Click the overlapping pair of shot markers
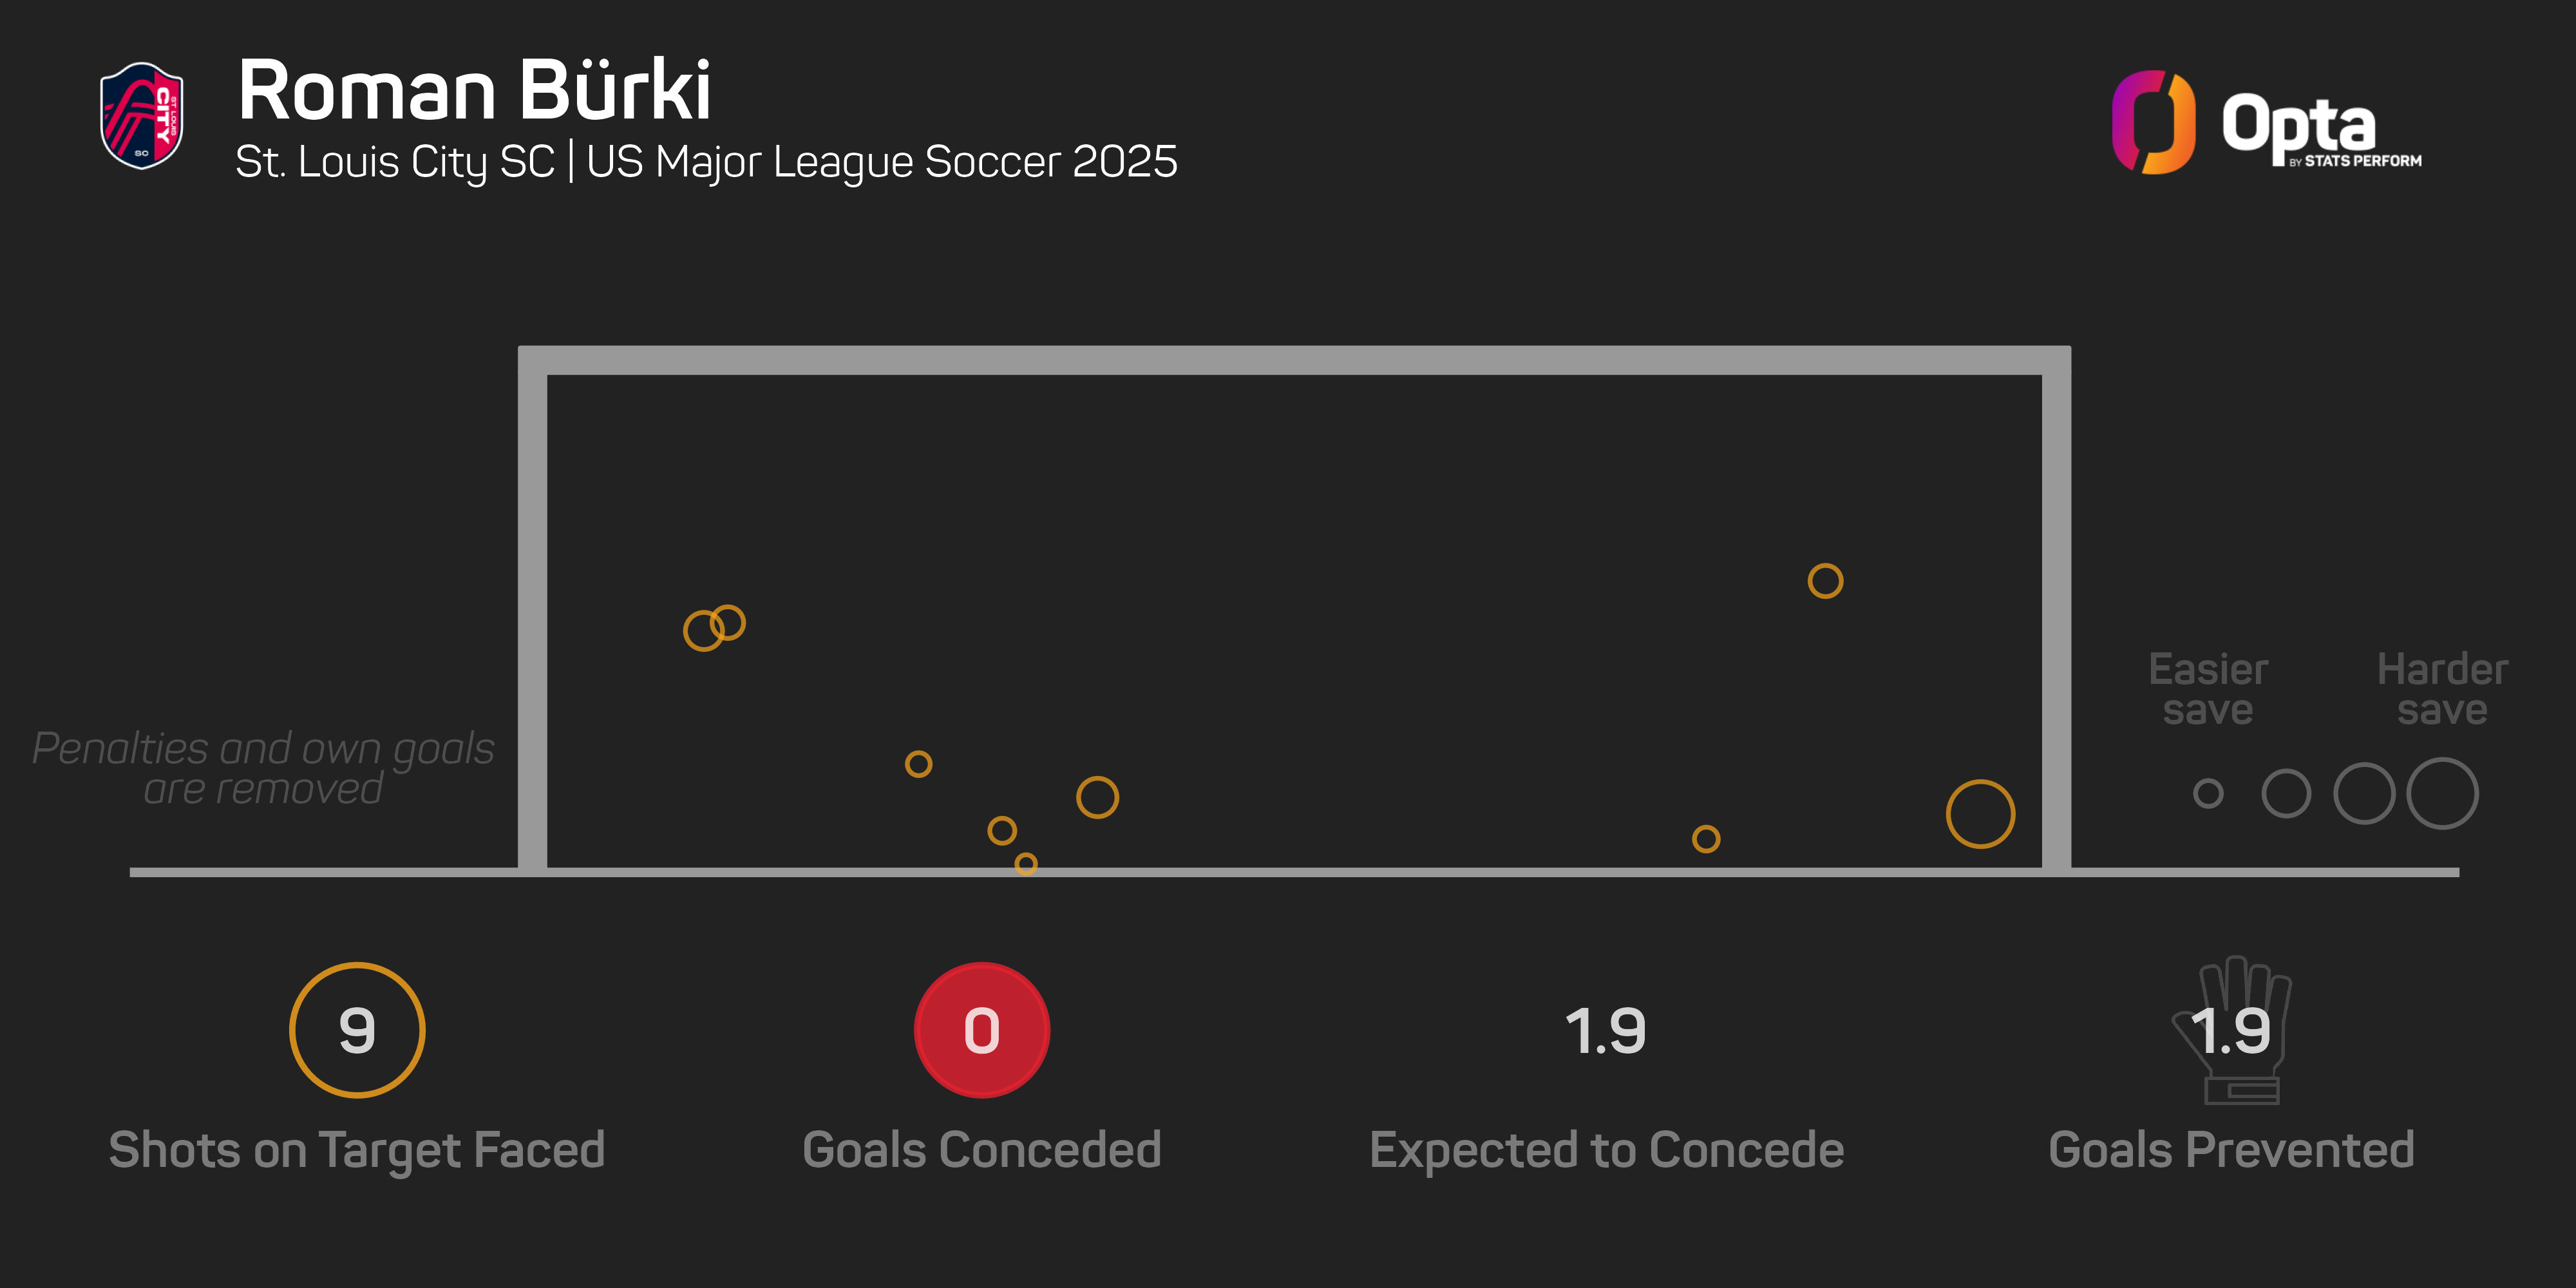The image size is (2576, 1288). 715,627
